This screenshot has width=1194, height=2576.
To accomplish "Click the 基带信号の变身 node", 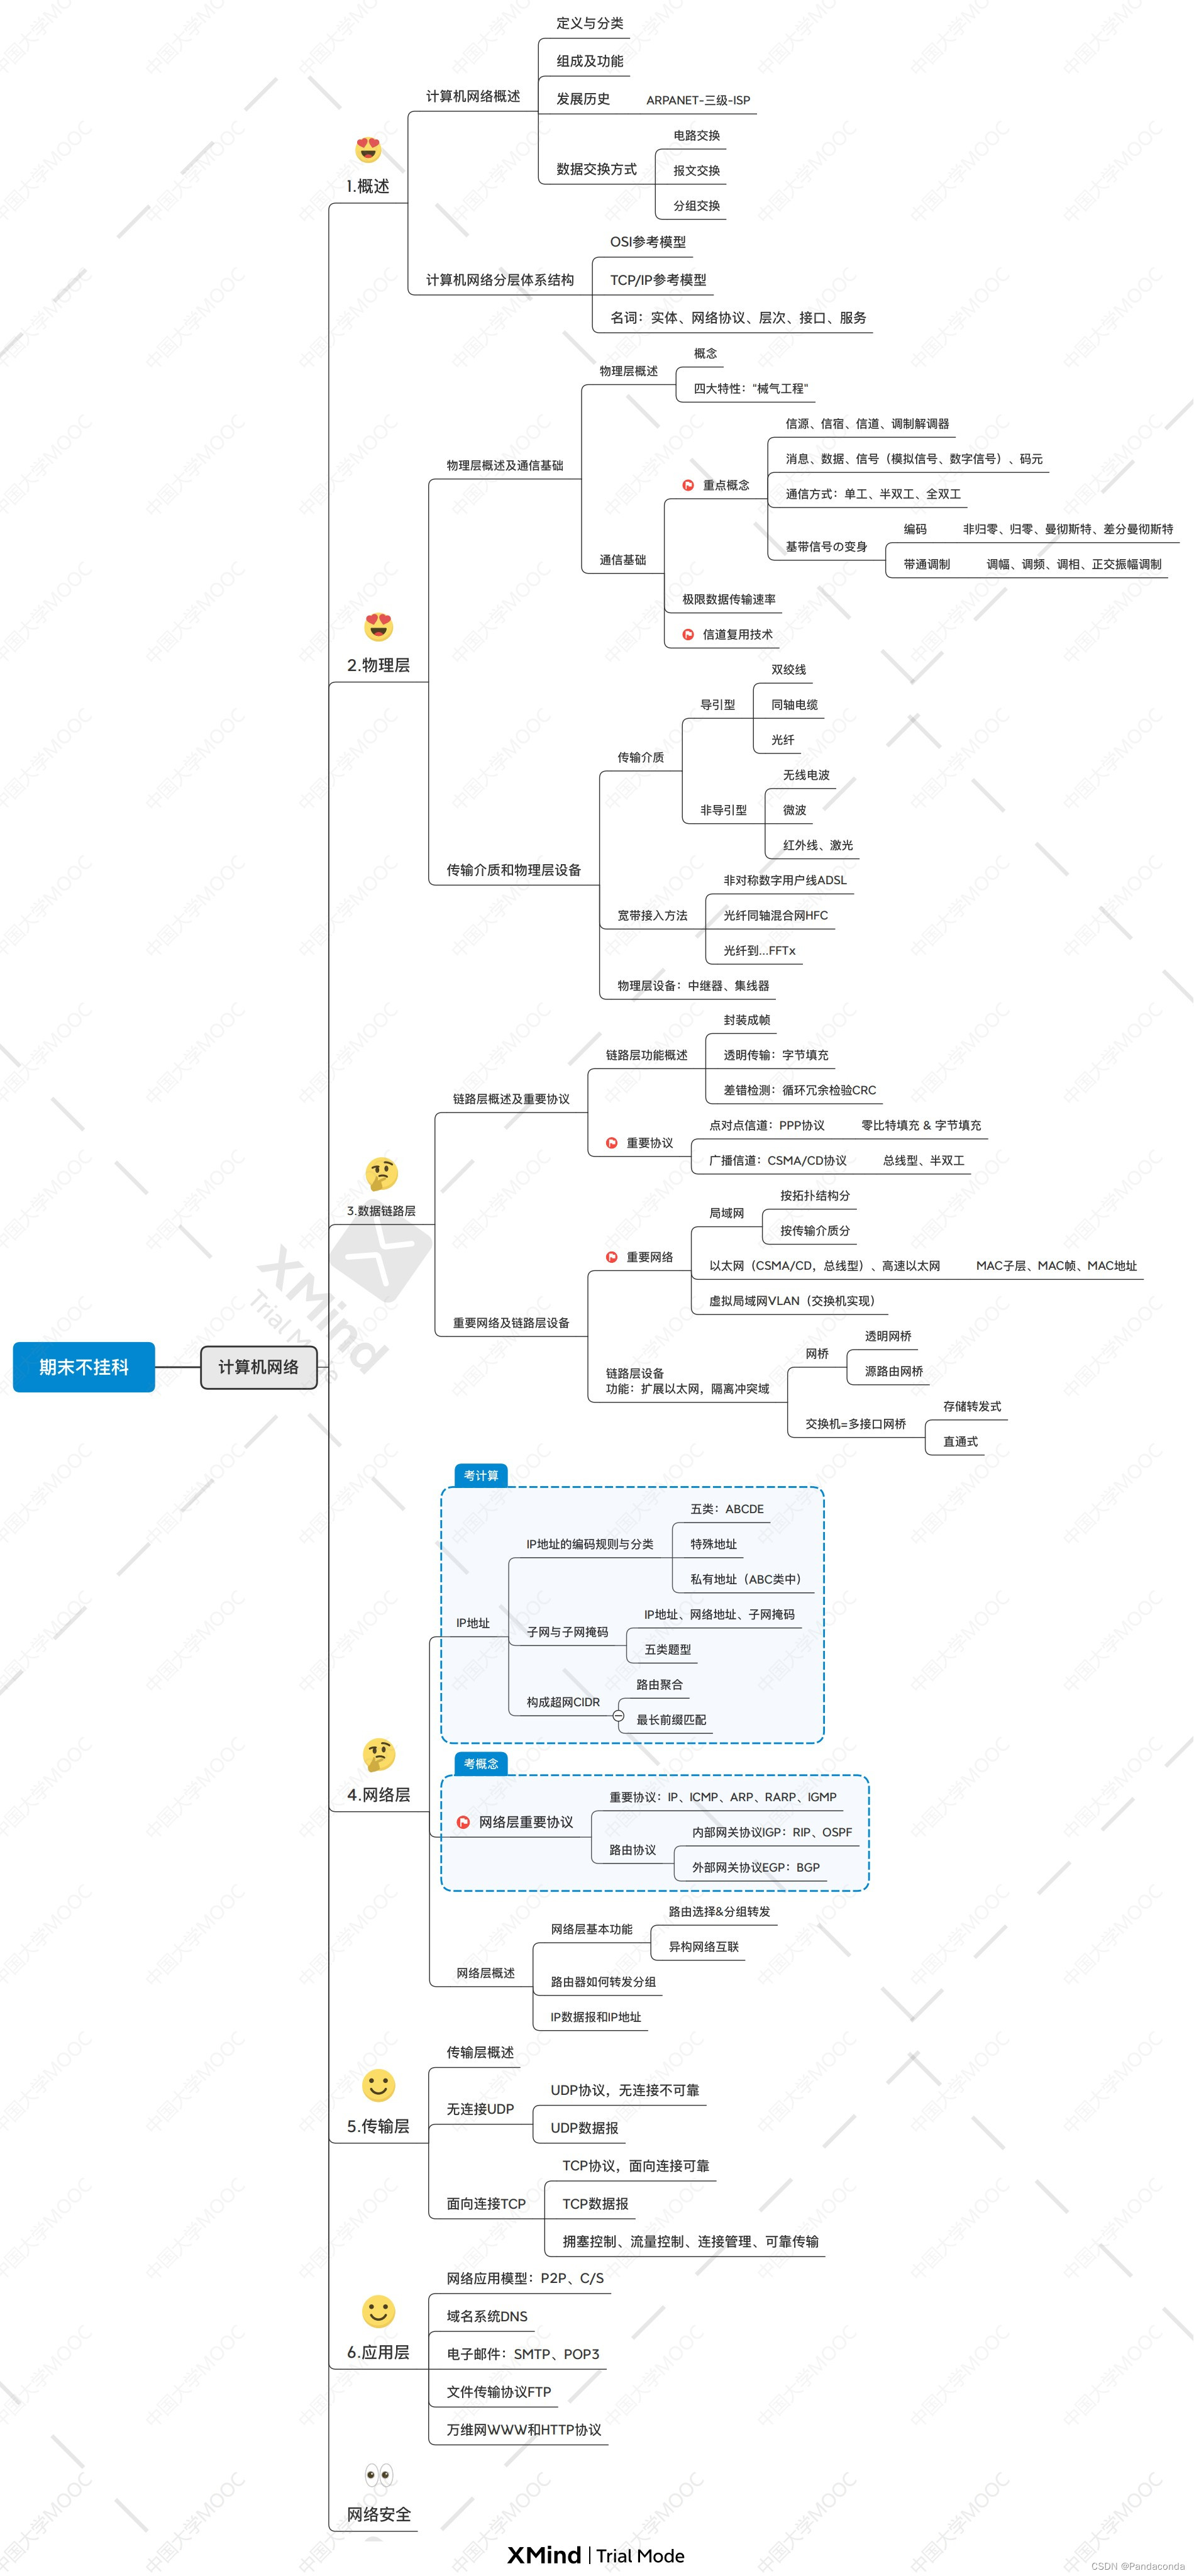I will tap(826, 546).
